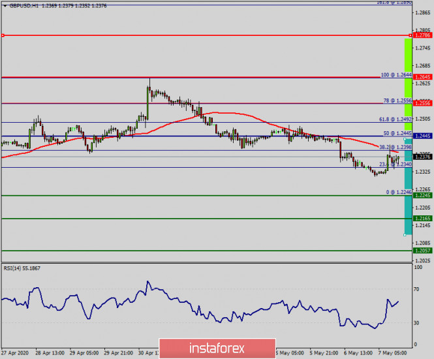Viewport: 434px width, 359px height.
Task: Click the '0 @ 1.2246' Fibonacci label
Action: tap(399, 192)
